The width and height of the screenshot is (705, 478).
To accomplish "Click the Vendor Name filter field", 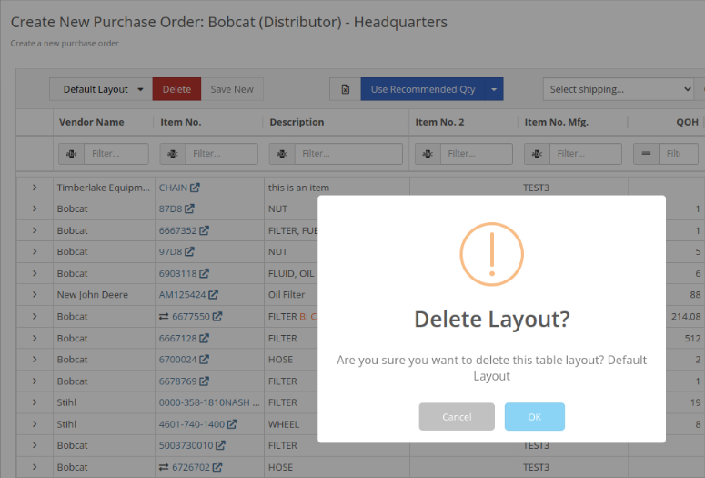I will click(x=116, y=154).
